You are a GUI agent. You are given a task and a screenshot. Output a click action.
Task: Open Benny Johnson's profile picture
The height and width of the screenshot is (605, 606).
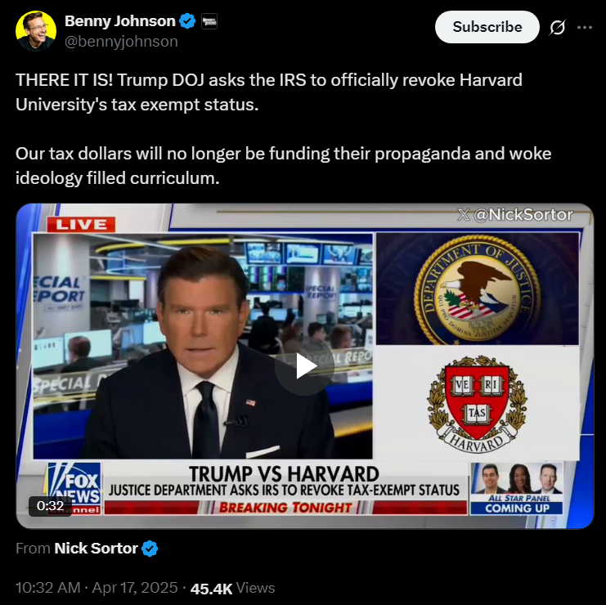point(36,30)
